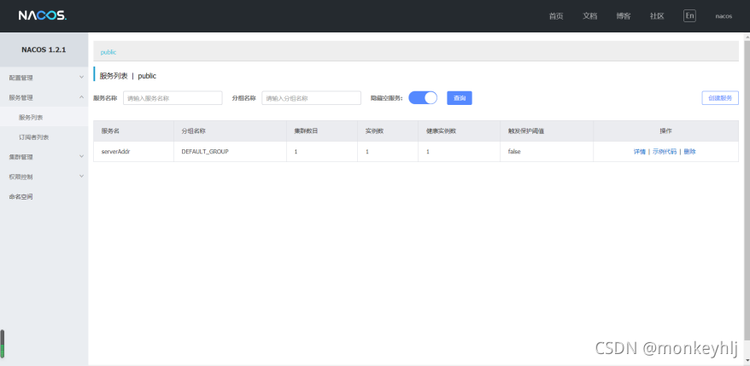Click the 集群数目 column header
750x366 pixels.
(322, 131)
